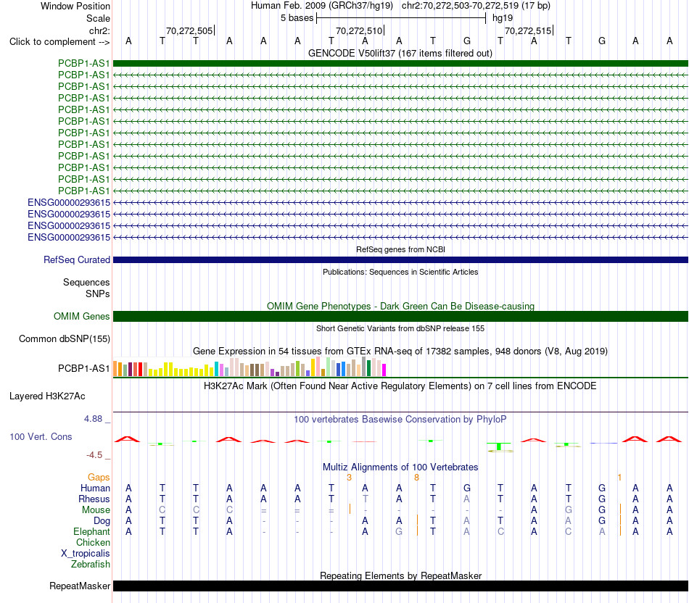Screen dimensions: 689x603
Task: Click the 100 Vert. Cons label
Action: [x=41, y=436]
